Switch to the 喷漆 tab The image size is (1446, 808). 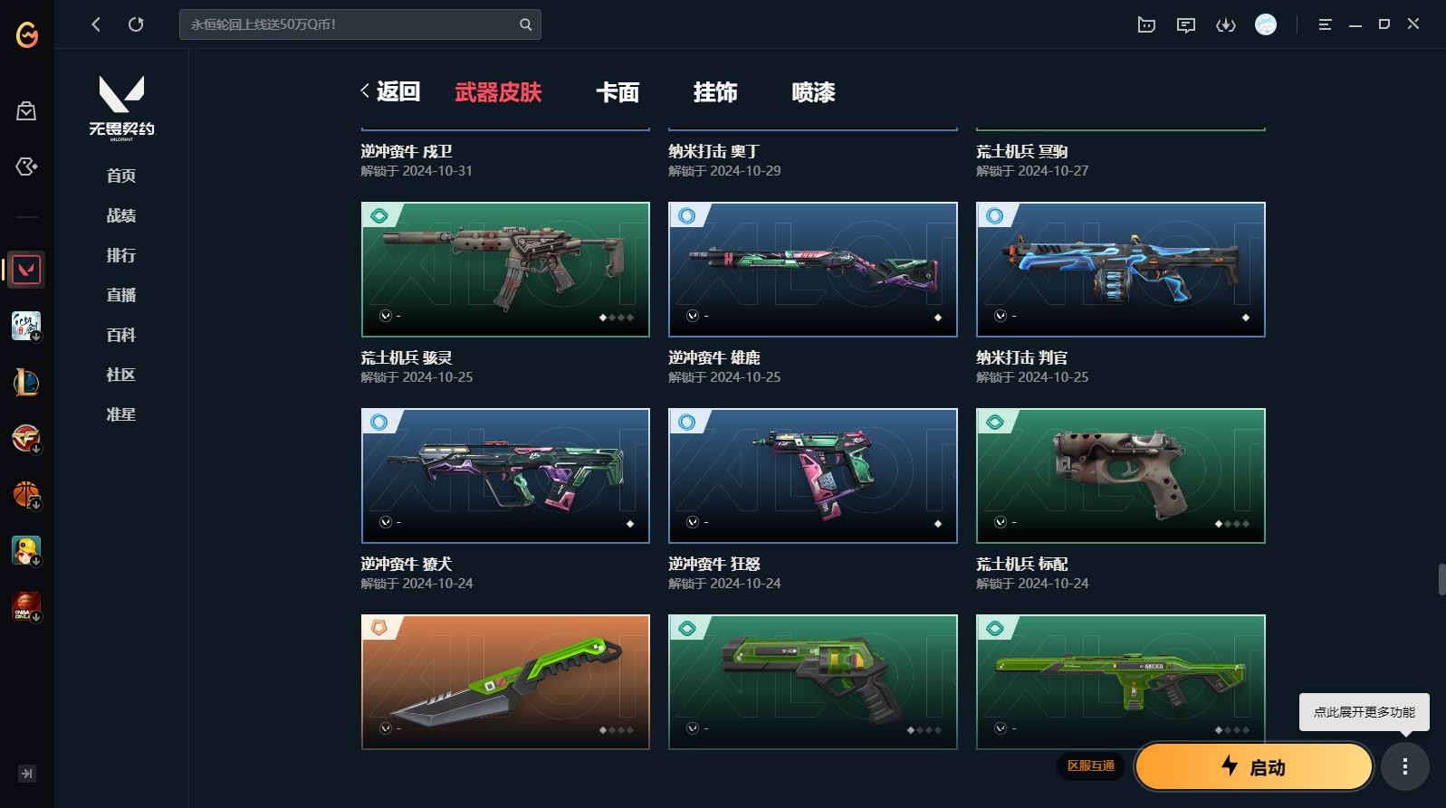[813, 92]
